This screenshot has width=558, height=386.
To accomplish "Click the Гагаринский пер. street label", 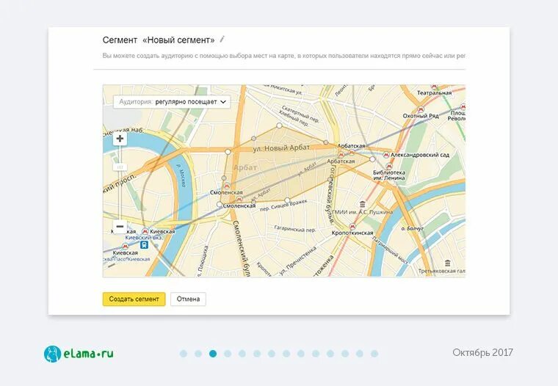I will pyautogui.click(x=295, y=229).
